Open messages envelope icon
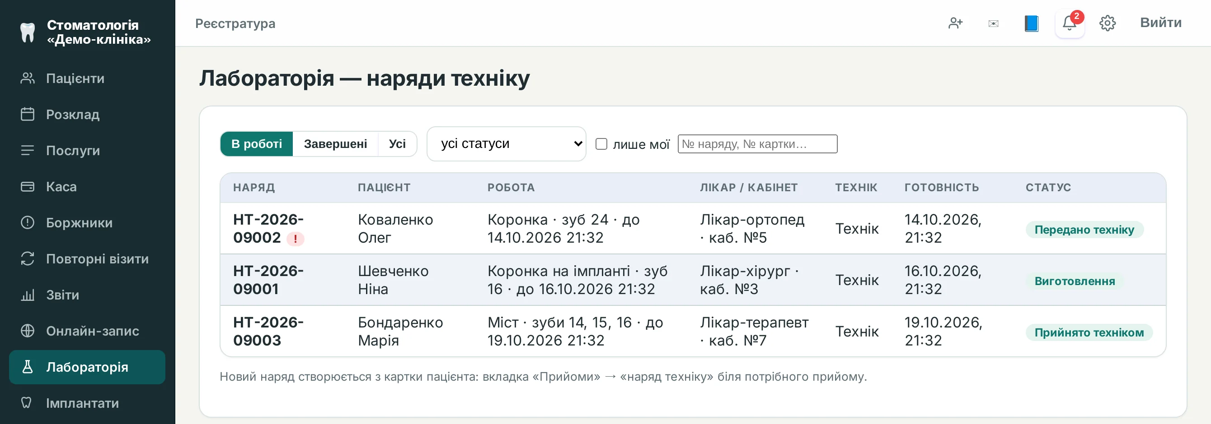Viewport: 1211px width, 424px height. tap(993, 23)
